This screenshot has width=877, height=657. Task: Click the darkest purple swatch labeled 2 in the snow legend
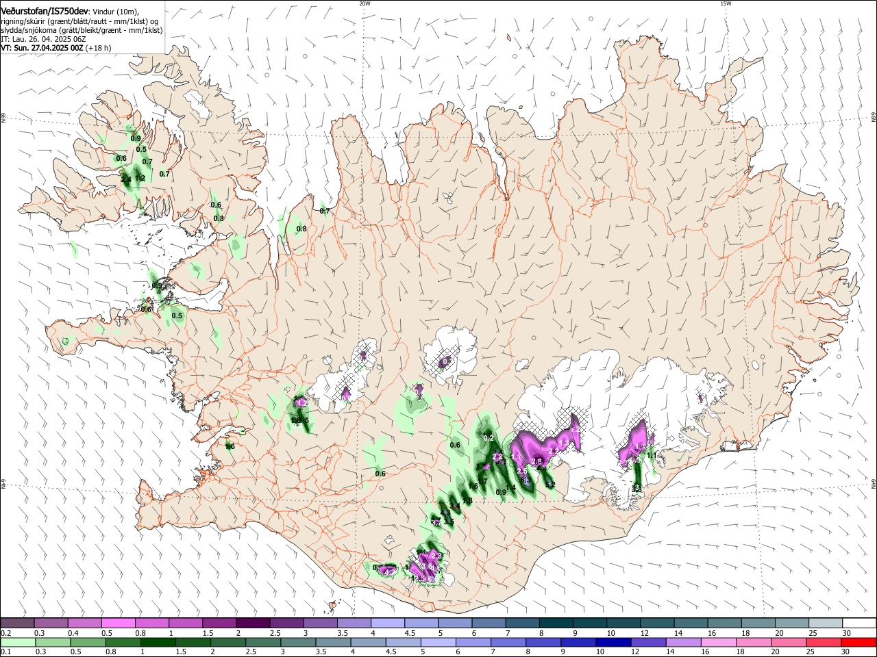tap(252, 623)
